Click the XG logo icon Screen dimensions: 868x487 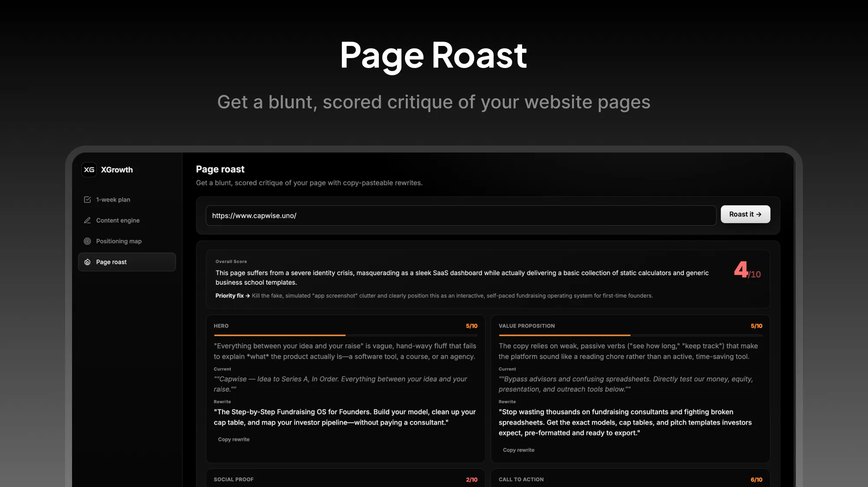[x=89, y=170]
